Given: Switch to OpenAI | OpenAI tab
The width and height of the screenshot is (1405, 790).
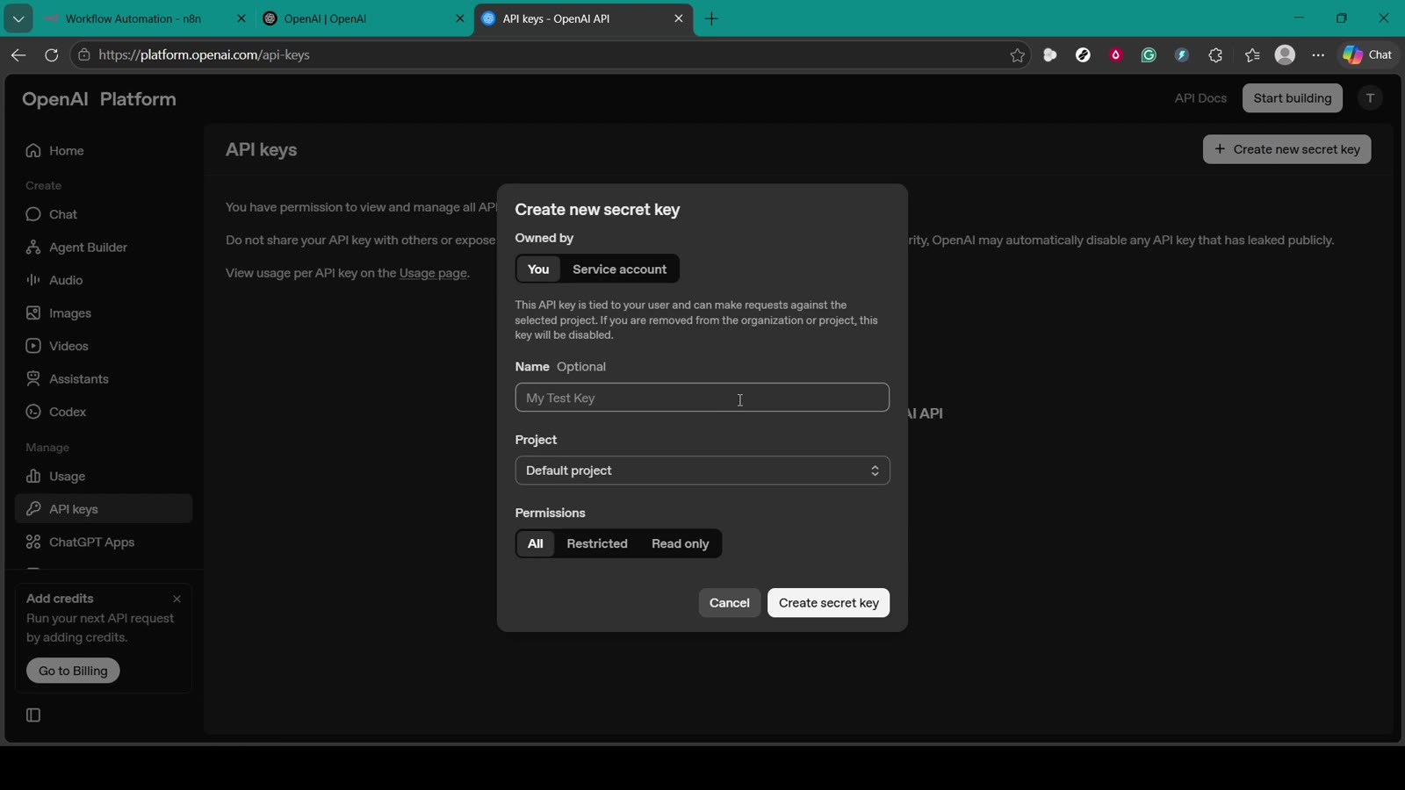Looking at the screenshot, I should tap(325, 18).
